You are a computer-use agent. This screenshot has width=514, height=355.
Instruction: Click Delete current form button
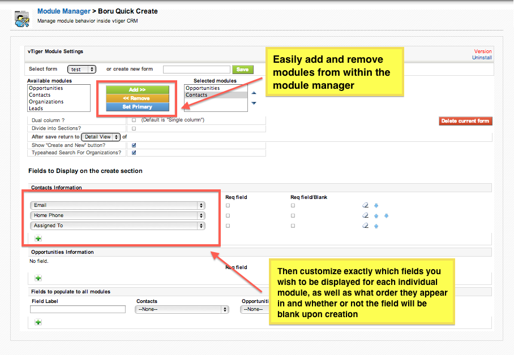[x=465, y=121]
